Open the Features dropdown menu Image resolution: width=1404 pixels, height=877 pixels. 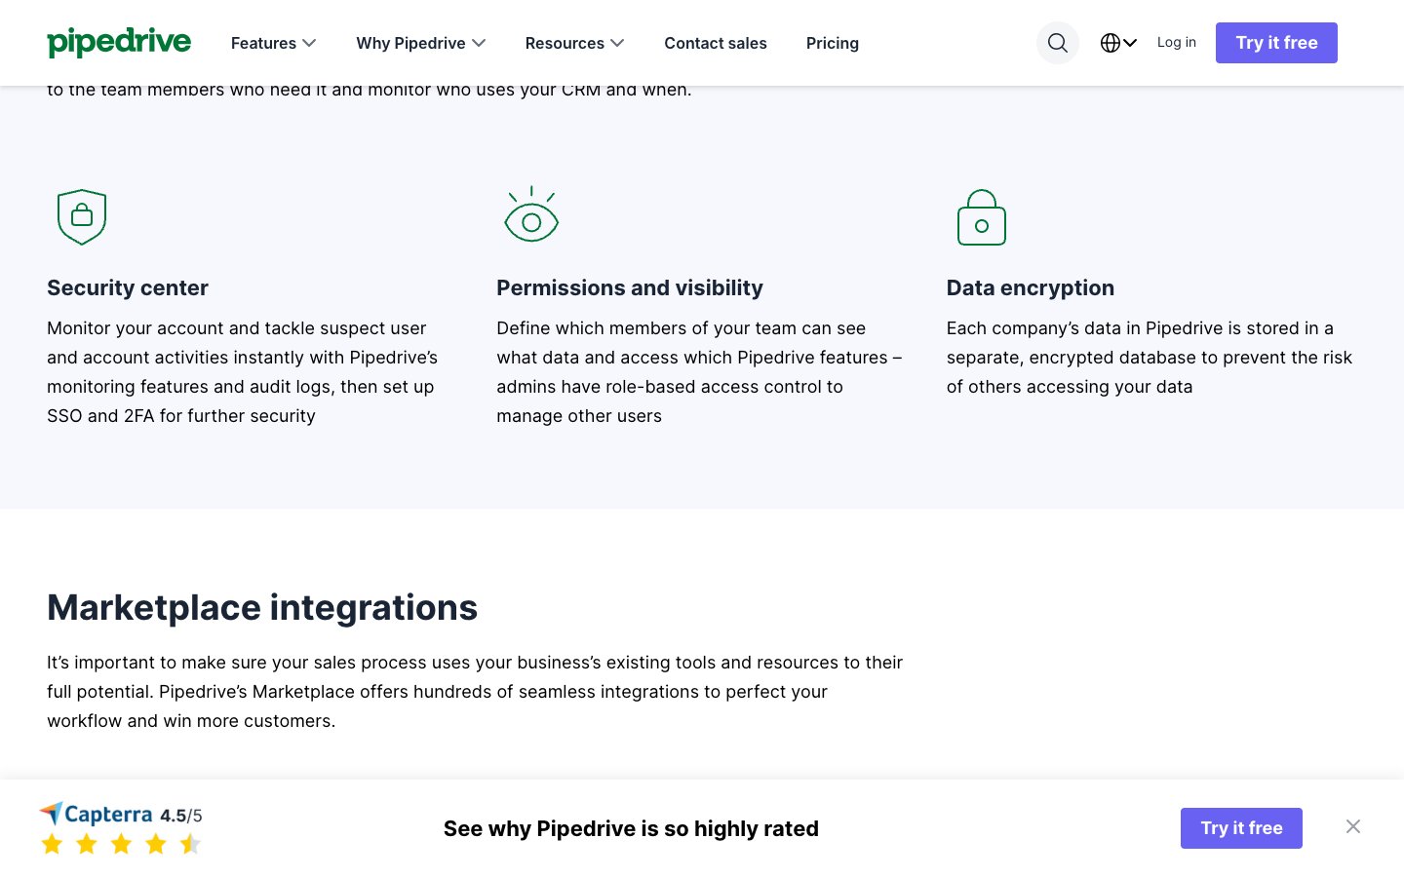(273, 43)
